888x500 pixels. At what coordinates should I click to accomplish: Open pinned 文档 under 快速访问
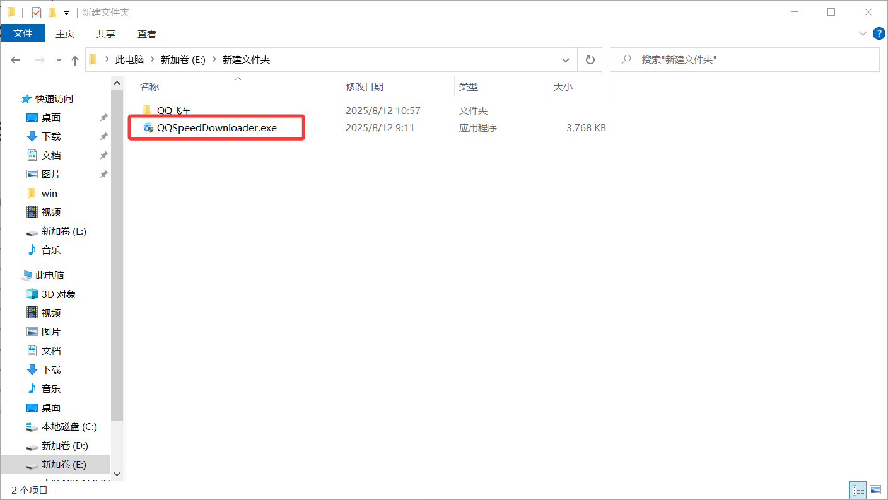tap(51, 155)
